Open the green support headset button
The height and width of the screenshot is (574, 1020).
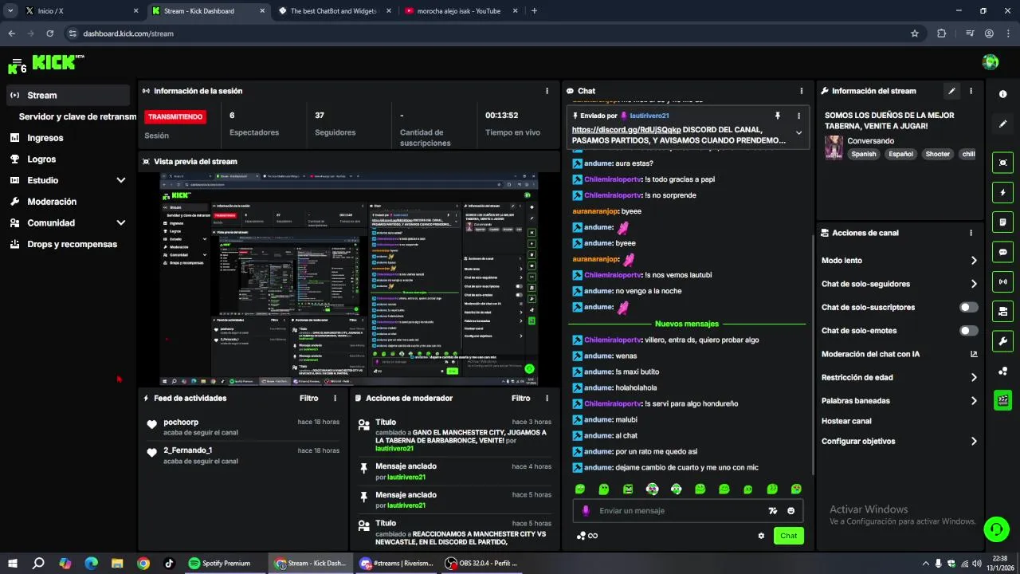pos(995,529)
